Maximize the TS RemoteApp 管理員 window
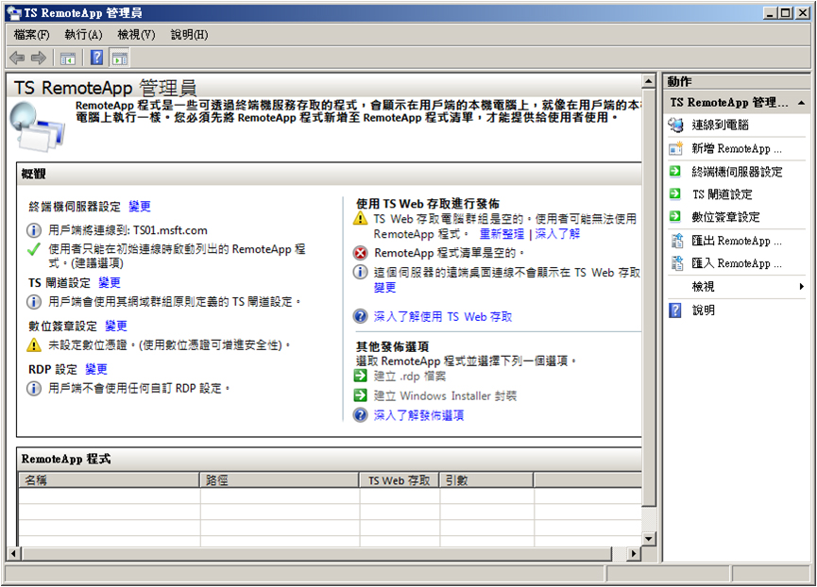Screen dimensions: 817x587 point(786,13)
